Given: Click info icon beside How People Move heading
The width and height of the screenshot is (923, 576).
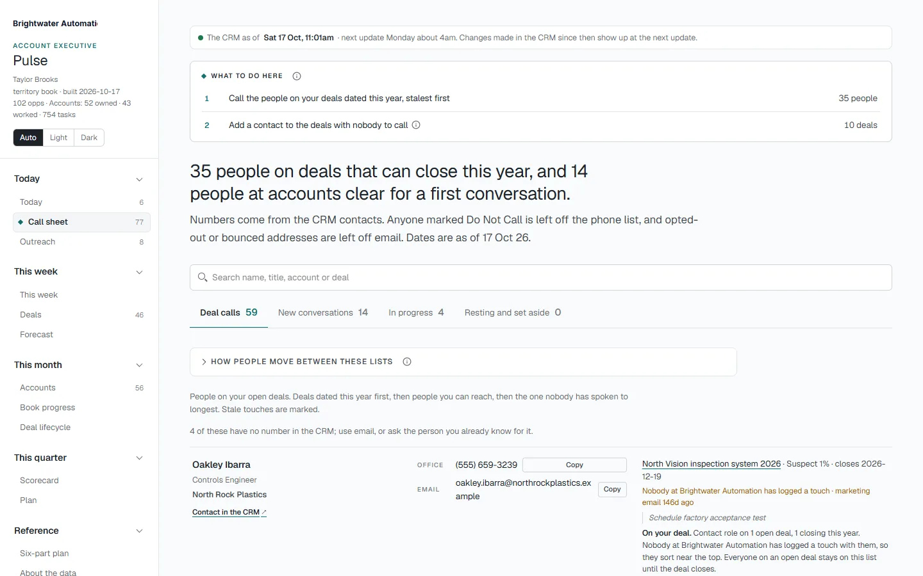Looking at the screenshot, I should (407, 362).
